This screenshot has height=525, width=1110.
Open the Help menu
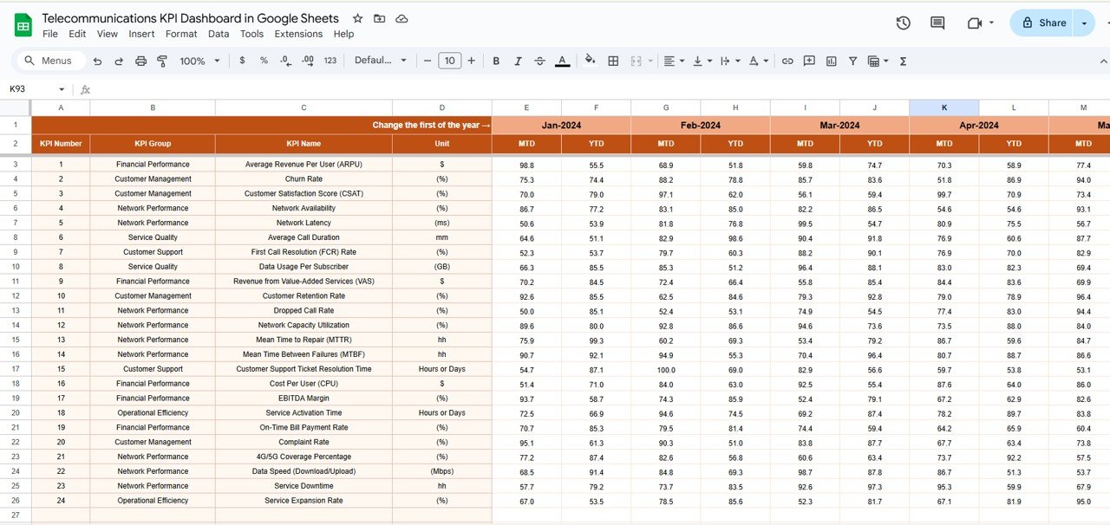click(x=343, y=34)
